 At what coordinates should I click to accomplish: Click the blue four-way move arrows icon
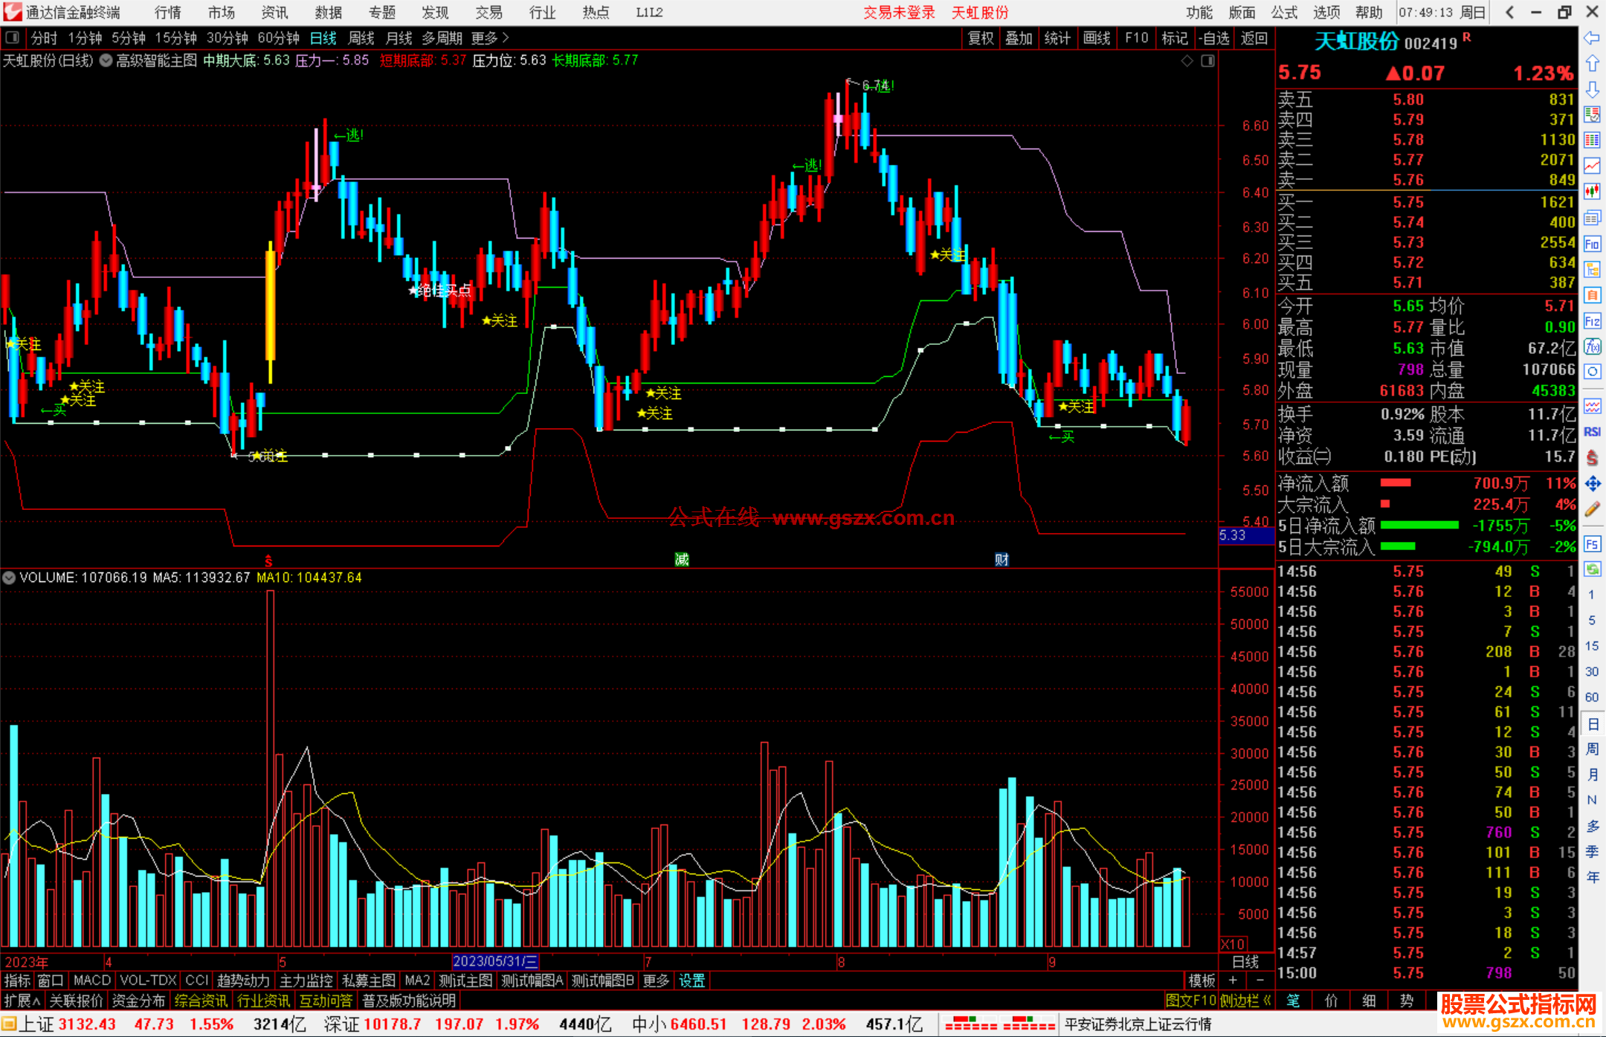[1592, 484]
